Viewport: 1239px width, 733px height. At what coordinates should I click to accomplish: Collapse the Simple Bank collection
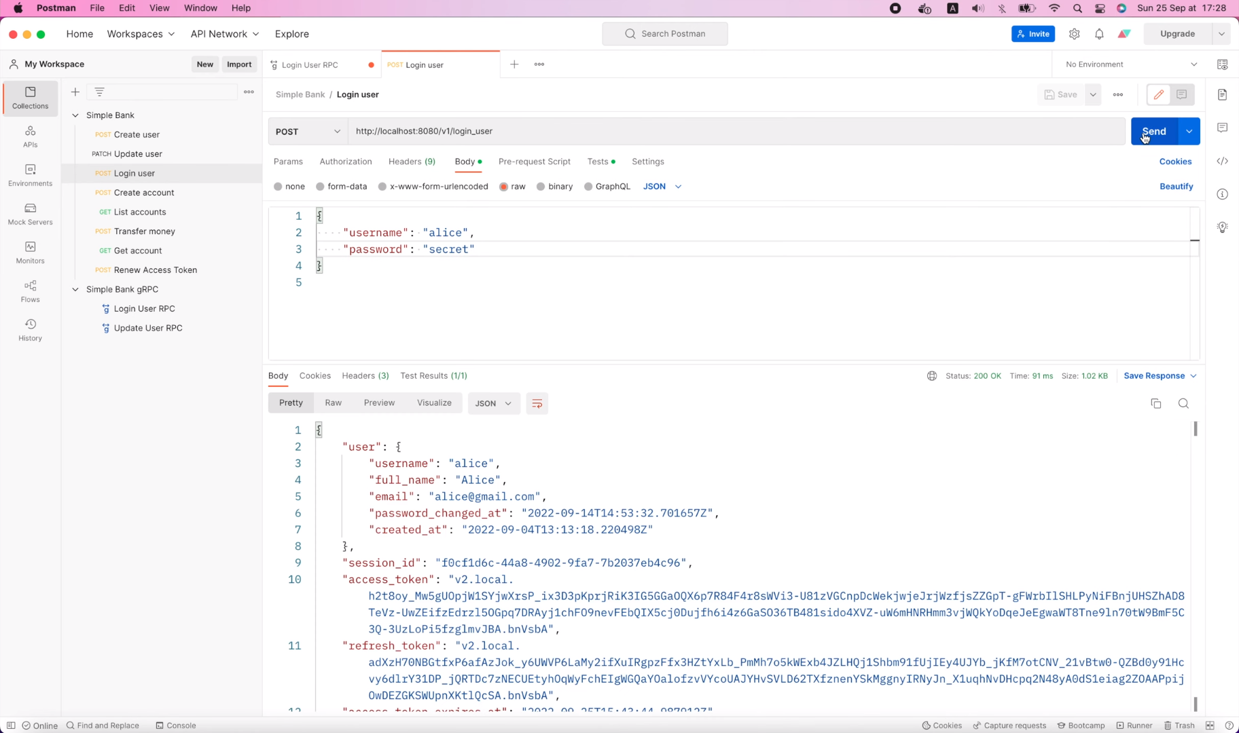coord(75,115)
